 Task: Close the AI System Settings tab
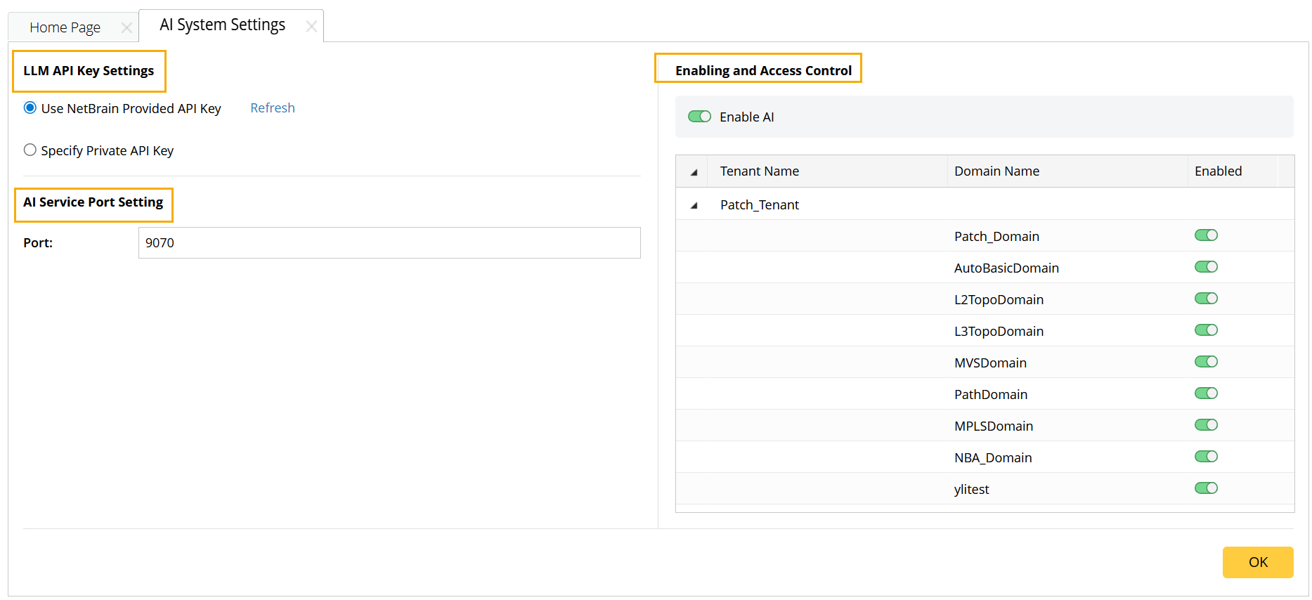311,27
